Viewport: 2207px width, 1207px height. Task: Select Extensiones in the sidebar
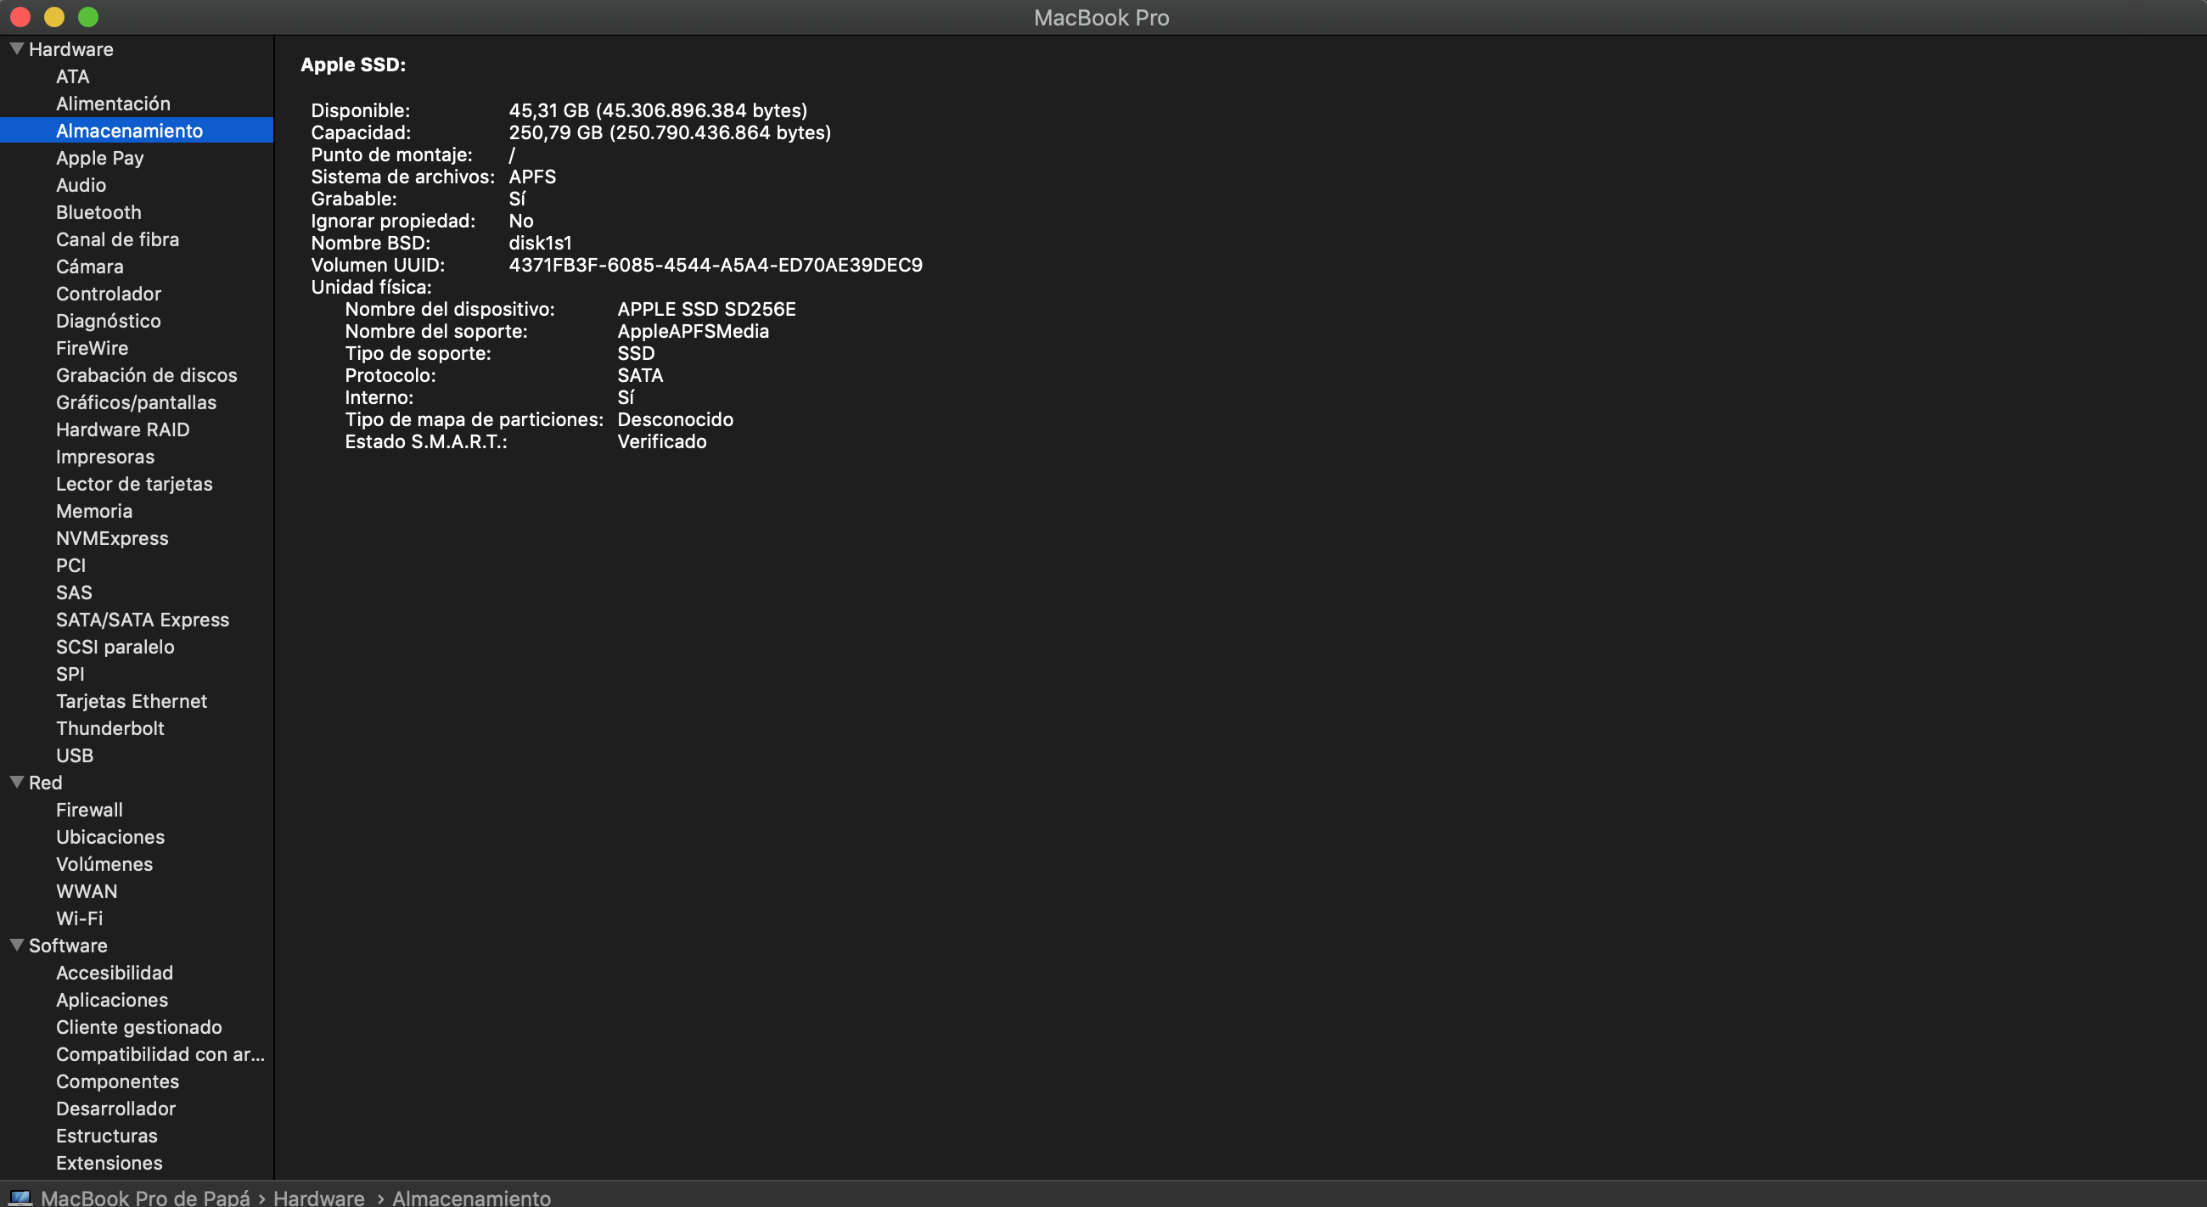pos(109,1163)
